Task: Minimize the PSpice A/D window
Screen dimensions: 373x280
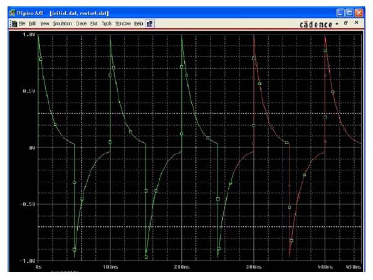Action: (340, 13)
